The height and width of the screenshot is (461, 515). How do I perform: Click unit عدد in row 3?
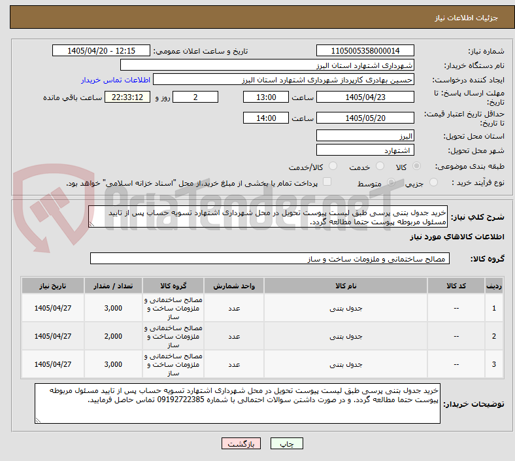[x=234, y=364]
